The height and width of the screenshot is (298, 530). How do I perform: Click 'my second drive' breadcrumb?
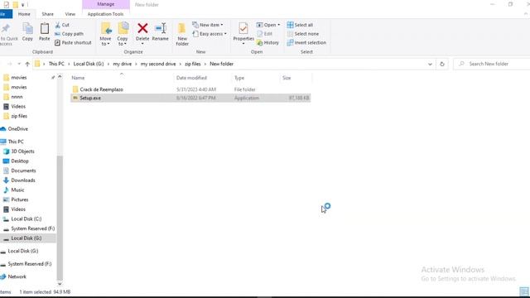click(x=158, y=64)
